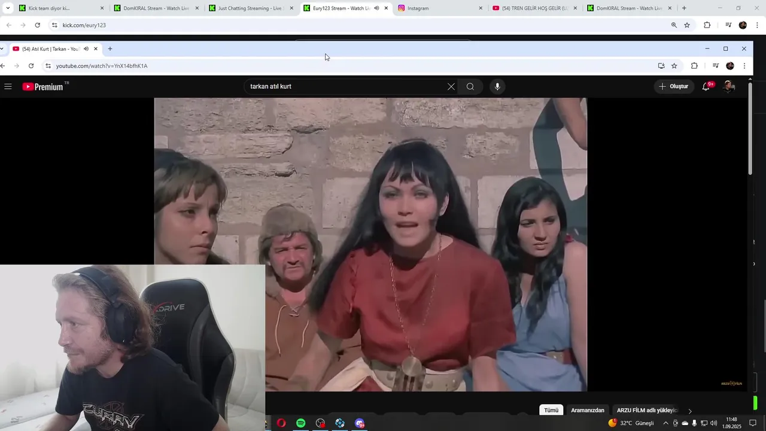Open the Kick window Chrome three-dot menu
Viewport: 766px width, 431px height.
click(x=758, y=25)
